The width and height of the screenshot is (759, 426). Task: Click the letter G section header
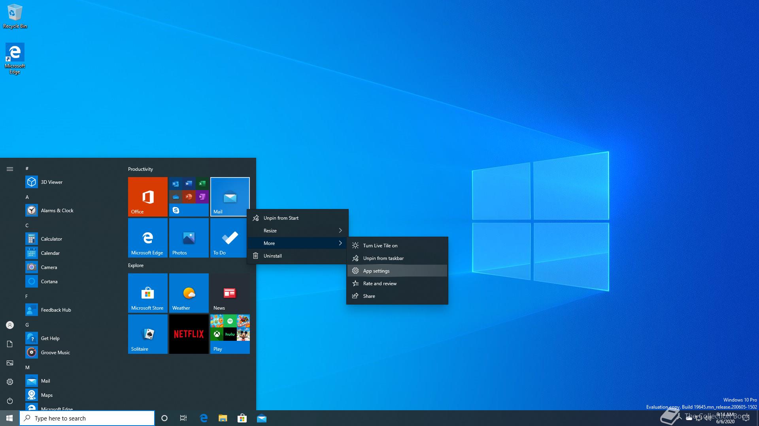click(x=27, y=325)
